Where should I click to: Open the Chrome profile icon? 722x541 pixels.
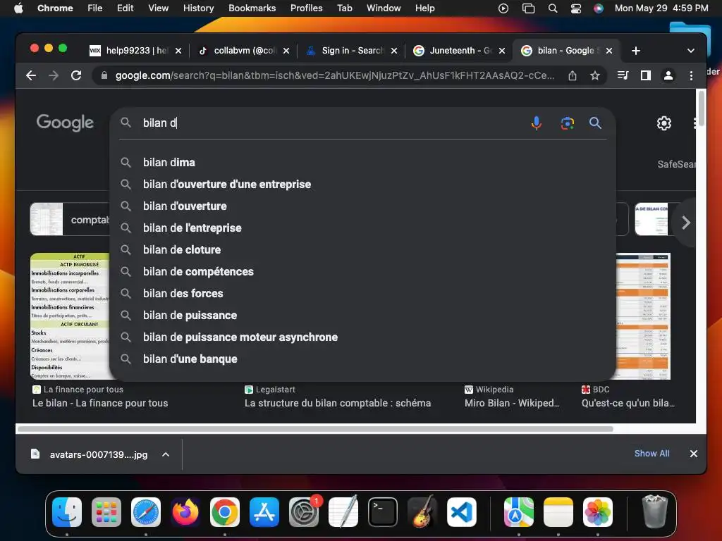[668, 75]
